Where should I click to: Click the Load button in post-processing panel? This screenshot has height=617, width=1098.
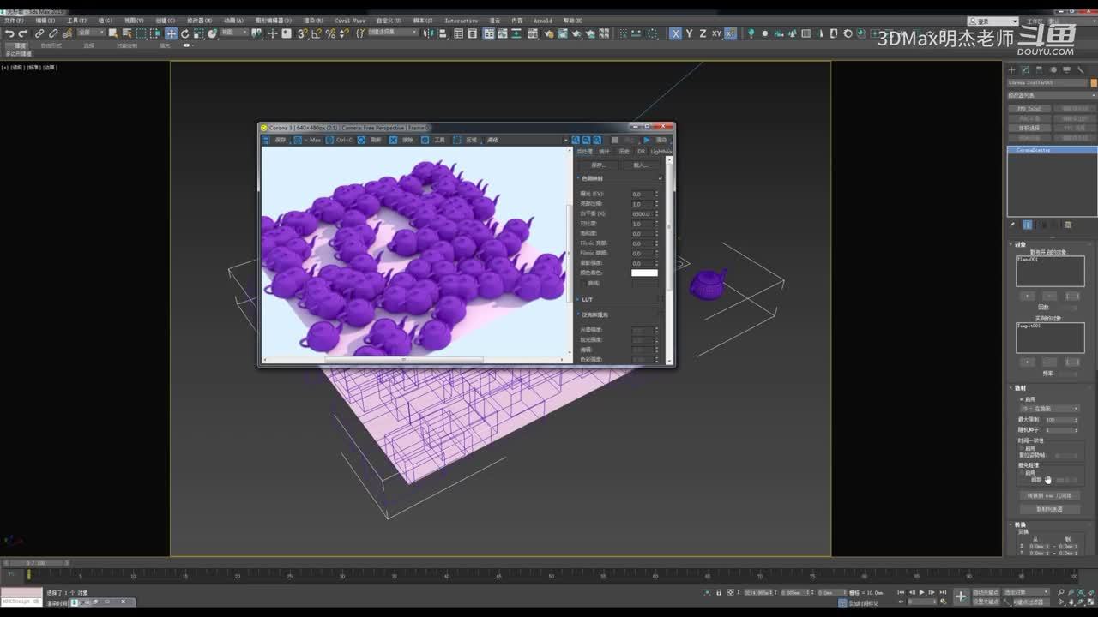tap(640, 165)
